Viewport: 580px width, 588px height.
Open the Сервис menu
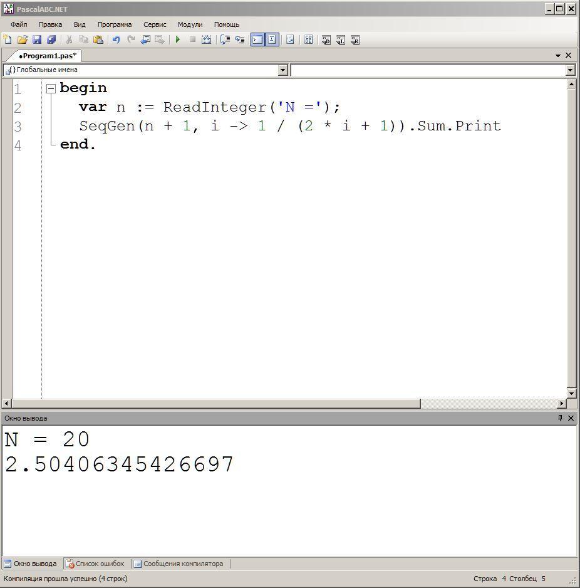click(155, 24)
